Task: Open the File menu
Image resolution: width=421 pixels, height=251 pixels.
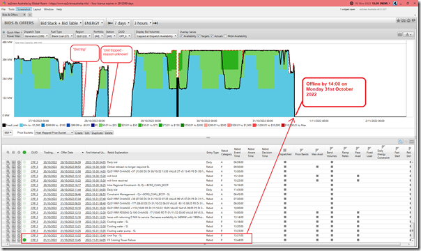Action: (x=3, y=9)
